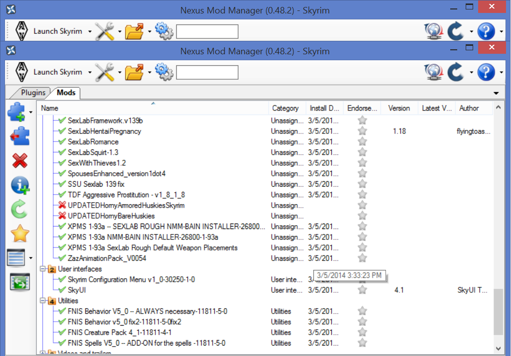Viewport: 511px width, 356px height.
Task: Toggle green check for Skyrim Configuration Menu
Action: [62, 279]
